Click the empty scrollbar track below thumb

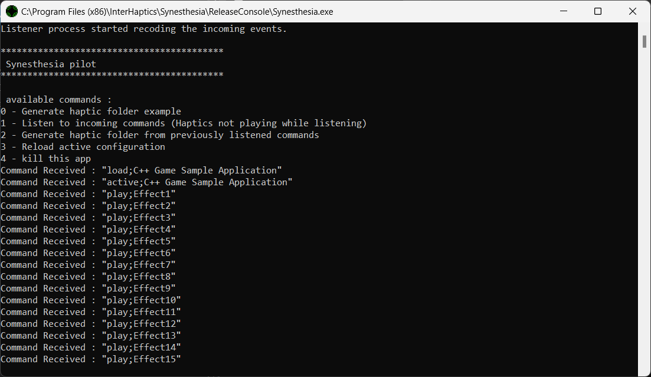645,208
